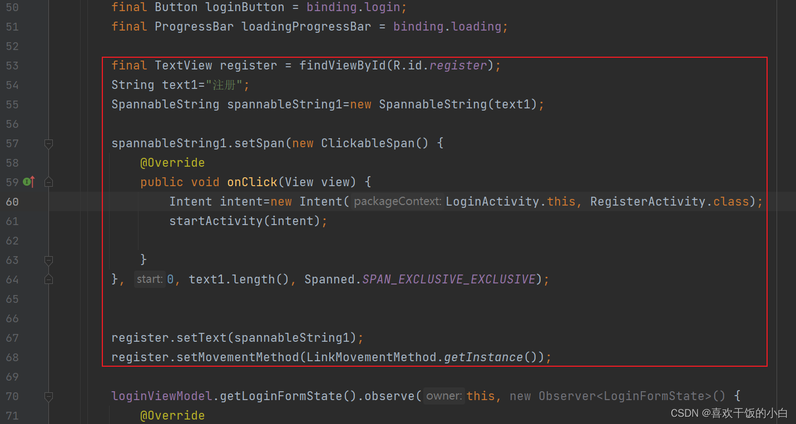Click 'ClickableSpan()' on line 57
This screenshot has width=796, height=424.
point(375,143)
